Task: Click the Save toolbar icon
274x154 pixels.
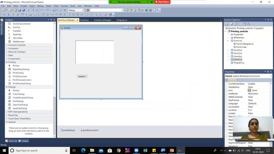Action: pos(19,10)
